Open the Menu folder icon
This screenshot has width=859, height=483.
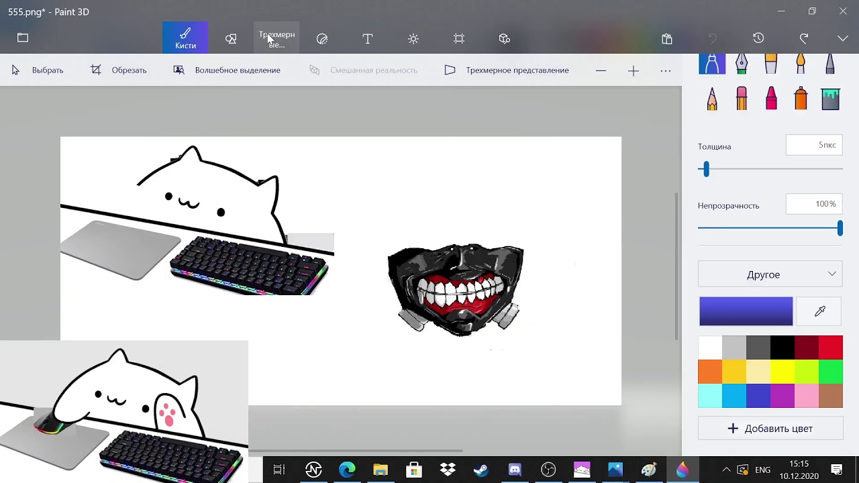coord(23,38)
